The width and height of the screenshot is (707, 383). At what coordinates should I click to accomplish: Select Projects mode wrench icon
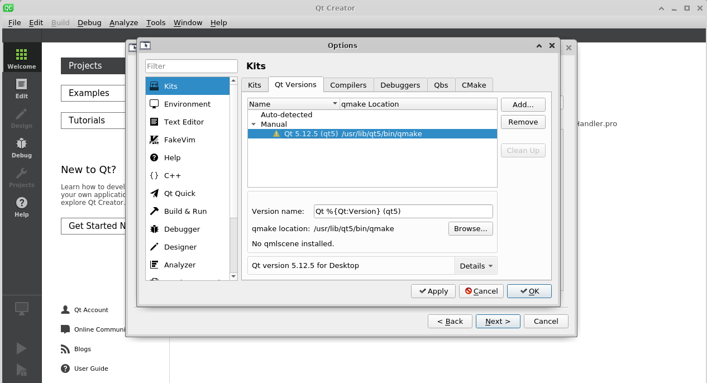coord(21,173)
